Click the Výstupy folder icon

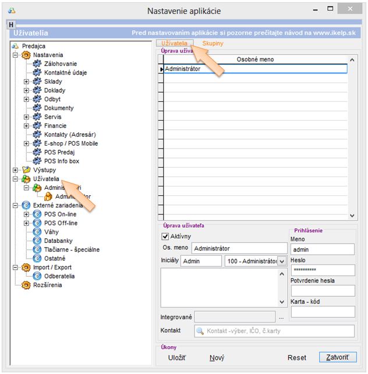click(26, 170)
